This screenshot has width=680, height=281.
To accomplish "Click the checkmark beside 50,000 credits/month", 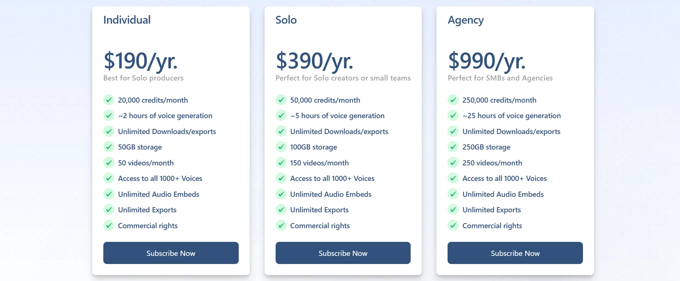I will (x=281, y=100).
